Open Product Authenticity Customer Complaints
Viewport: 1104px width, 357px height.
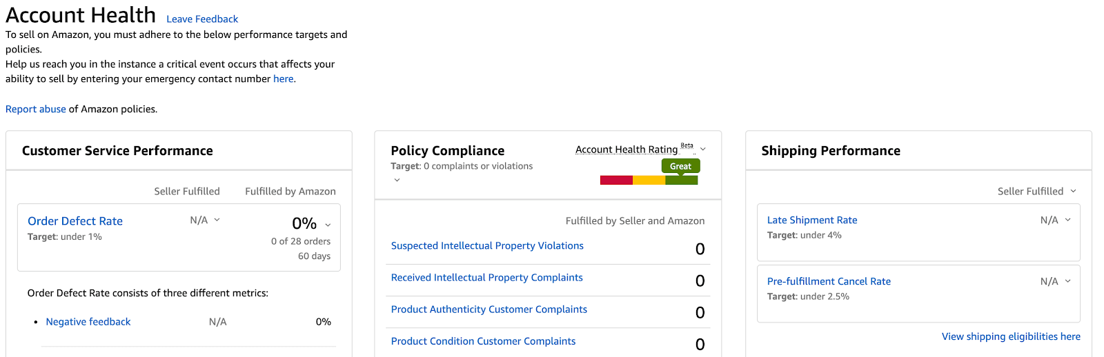[489, 309]
